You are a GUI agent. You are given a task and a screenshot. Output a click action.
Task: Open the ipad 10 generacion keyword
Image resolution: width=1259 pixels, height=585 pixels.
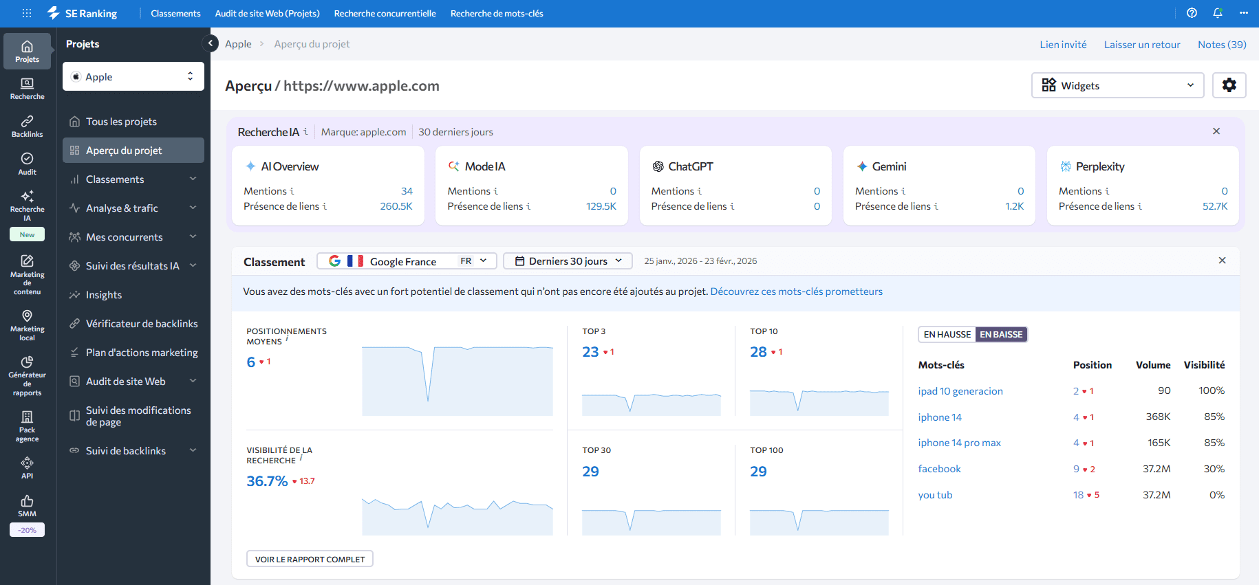click(x=960, y=391)
